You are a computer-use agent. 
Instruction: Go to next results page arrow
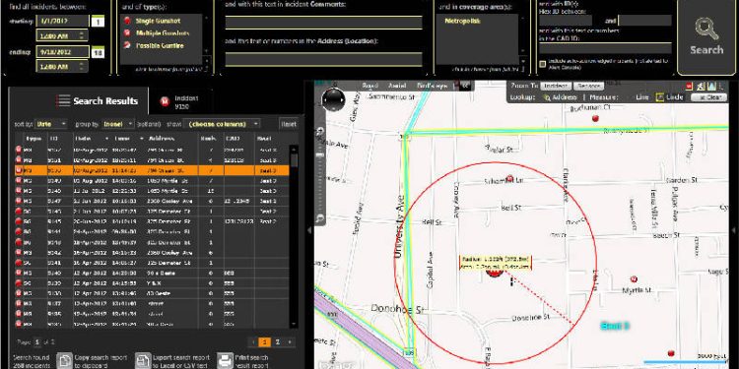point(290,342)
